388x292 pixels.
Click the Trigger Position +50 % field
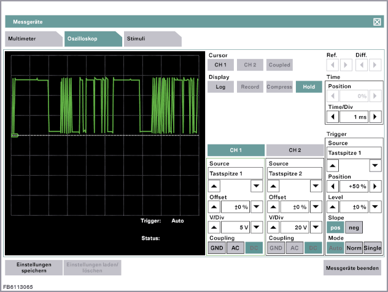(354, 186)
